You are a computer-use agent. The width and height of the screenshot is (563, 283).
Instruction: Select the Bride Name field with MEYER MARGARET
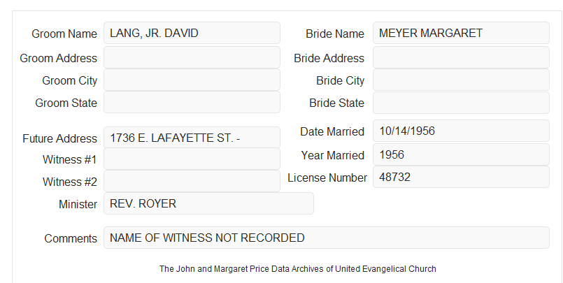point(461,33)
